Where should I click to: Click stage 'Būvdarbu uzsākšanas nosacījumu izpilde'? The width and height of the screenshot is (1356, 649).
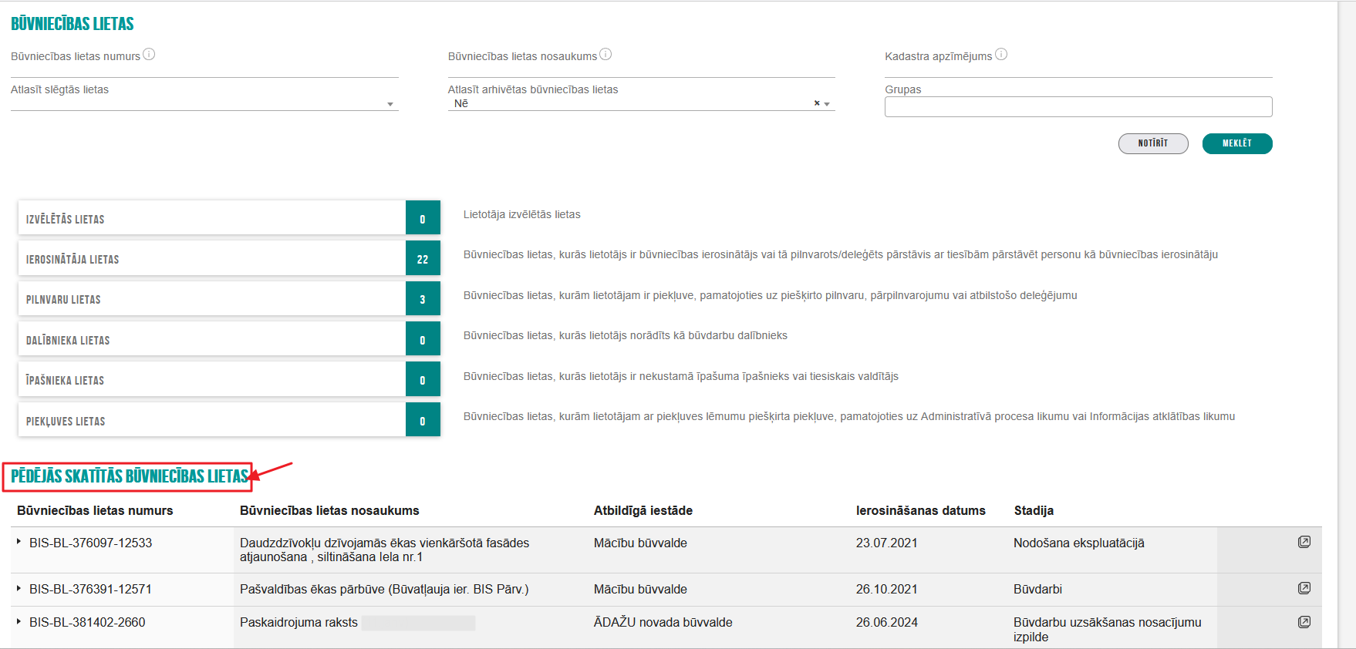pyautogui.click(x=1108, y=629)
